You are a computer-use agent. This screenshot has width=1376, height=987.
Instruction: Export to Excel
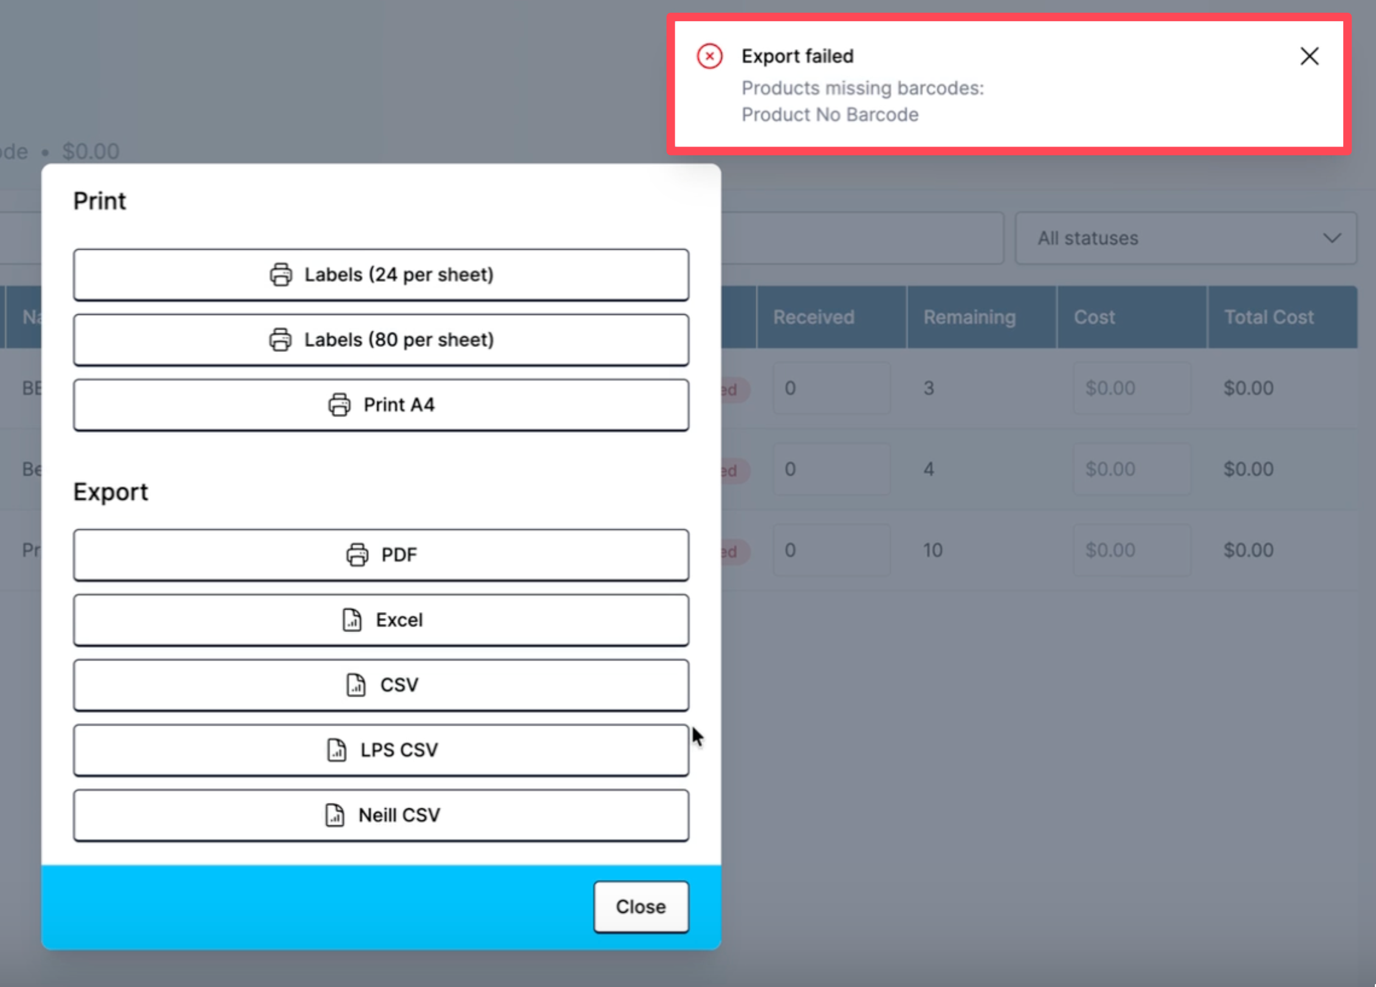pyautogui.click(x=381, y=620)
